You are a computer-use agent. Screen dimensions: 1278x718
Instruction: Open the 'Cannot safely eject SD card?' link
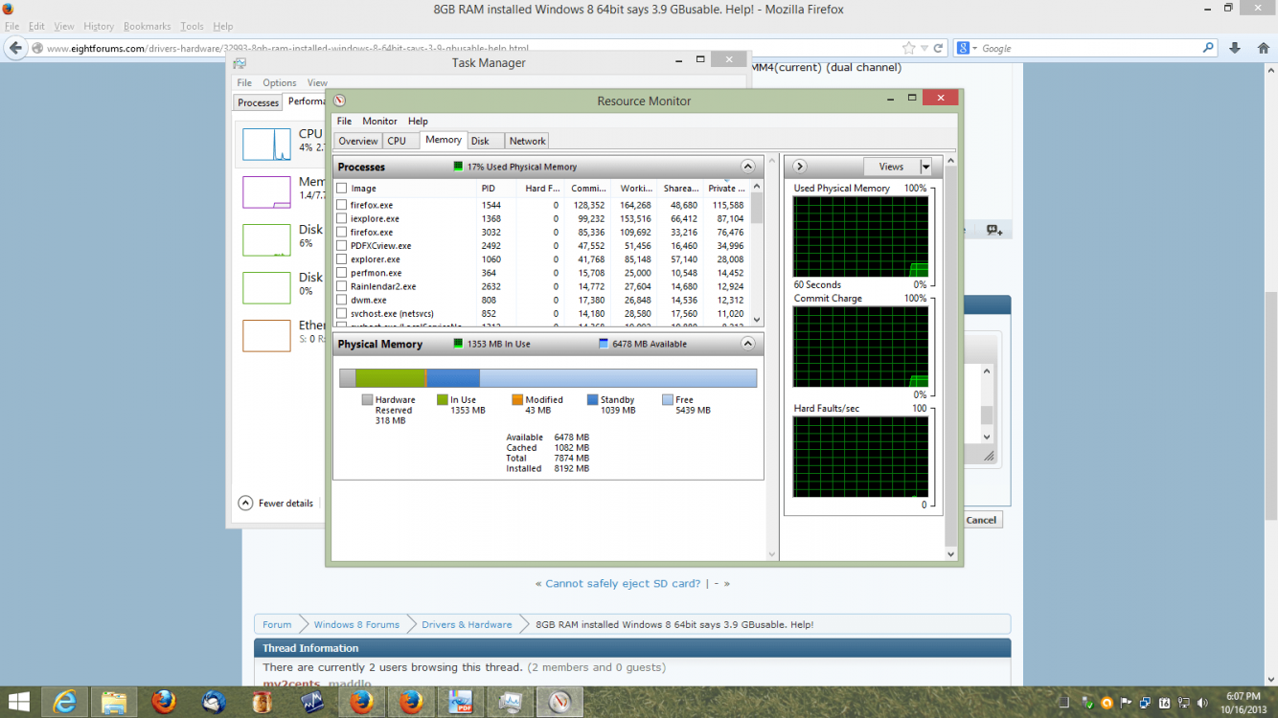623,583
